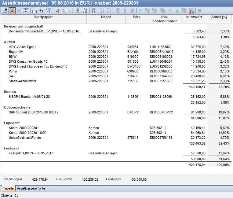The width and height of the screenshot is (233, 199).
Task: Select the UnionGeldmarktFonds row
Action: [25, 138]
